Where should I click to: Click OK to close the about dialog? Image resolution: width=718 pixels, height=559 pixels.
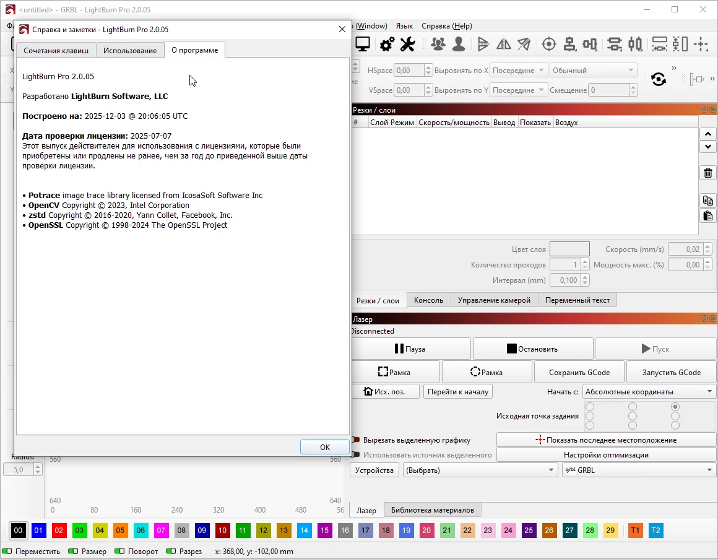[x=324, y=447]
